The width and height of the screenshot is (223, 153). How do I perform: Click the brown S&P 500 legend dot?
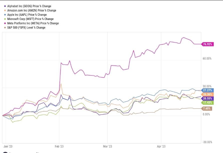[x=5, y=27]
